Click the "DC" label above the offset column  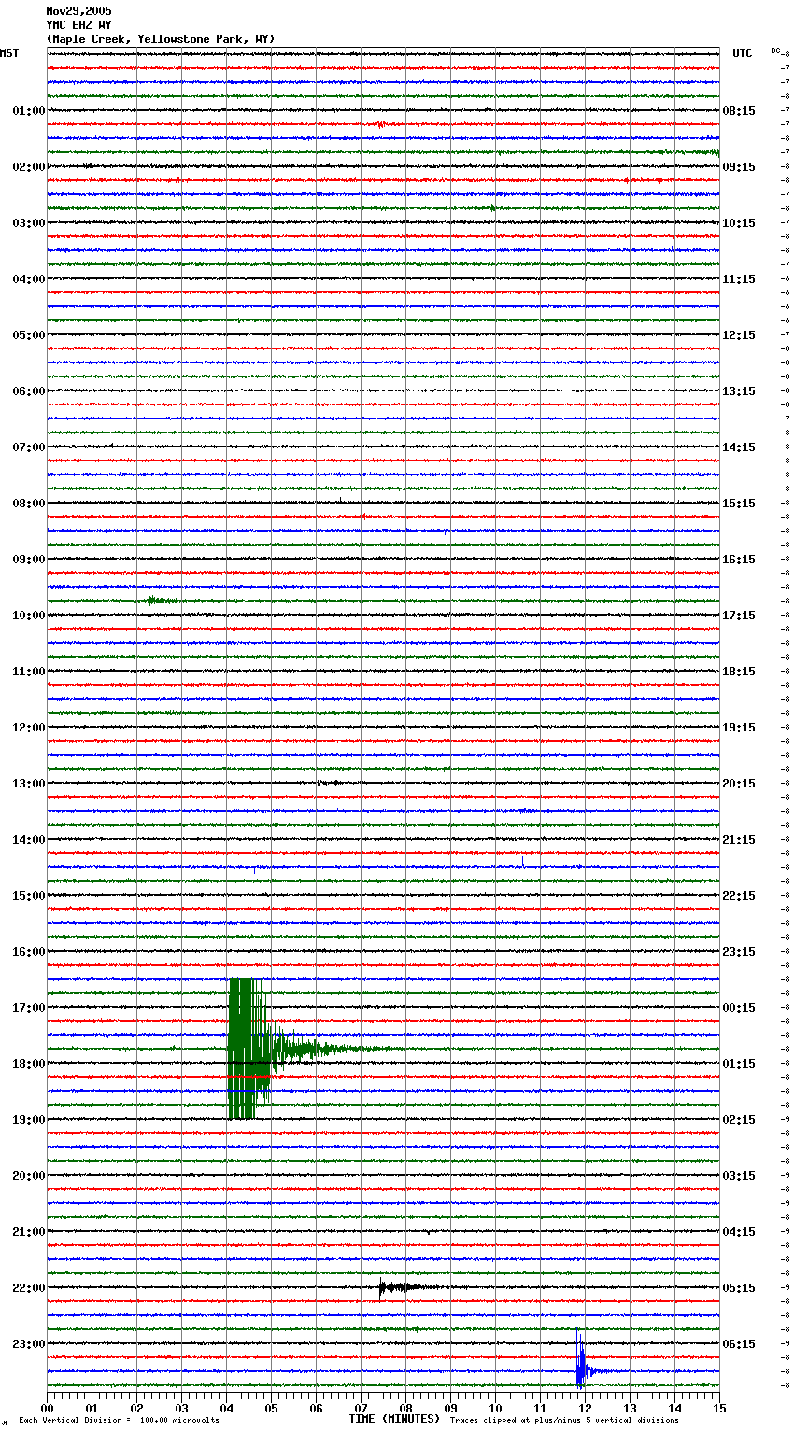(x=775, y=50)
